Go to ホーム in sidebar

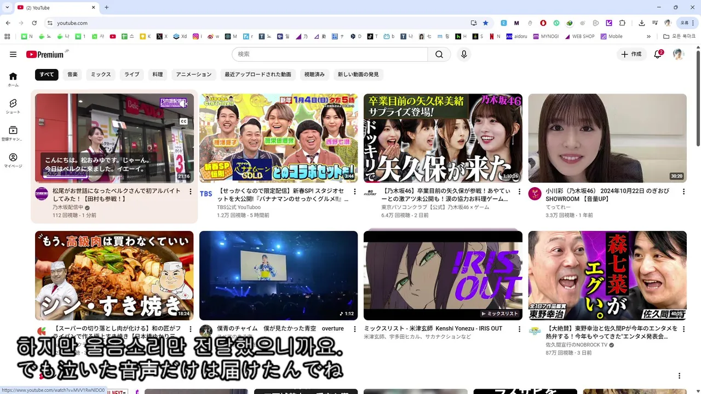[x=13, y=79]
